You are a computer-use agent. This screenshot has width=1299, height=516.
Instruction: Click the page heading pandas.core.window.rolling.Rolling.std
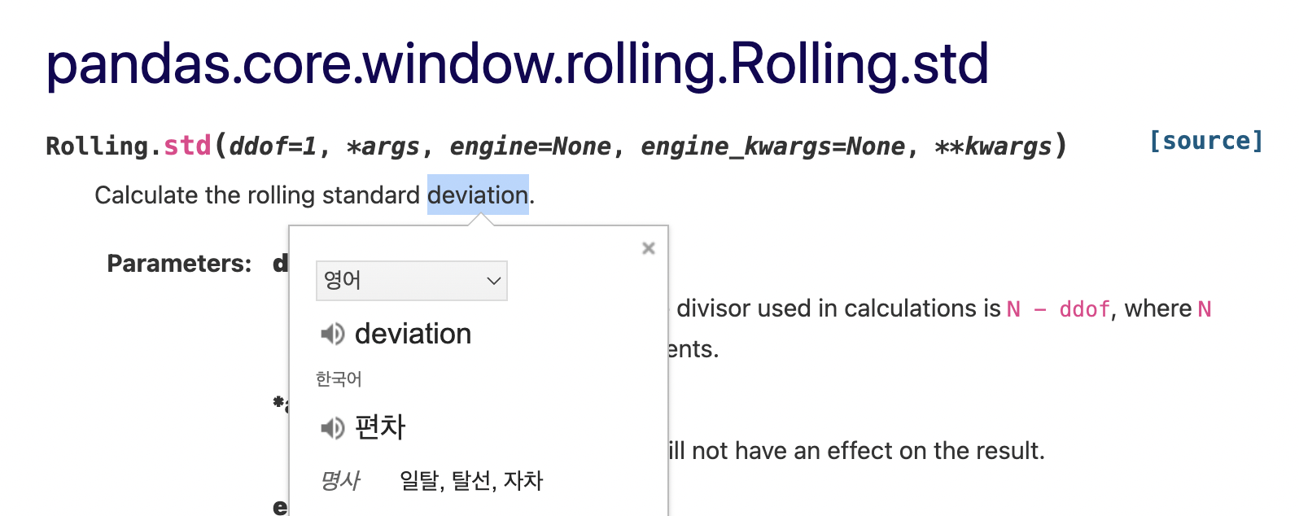pyautogui.click(x=518, y=64)
